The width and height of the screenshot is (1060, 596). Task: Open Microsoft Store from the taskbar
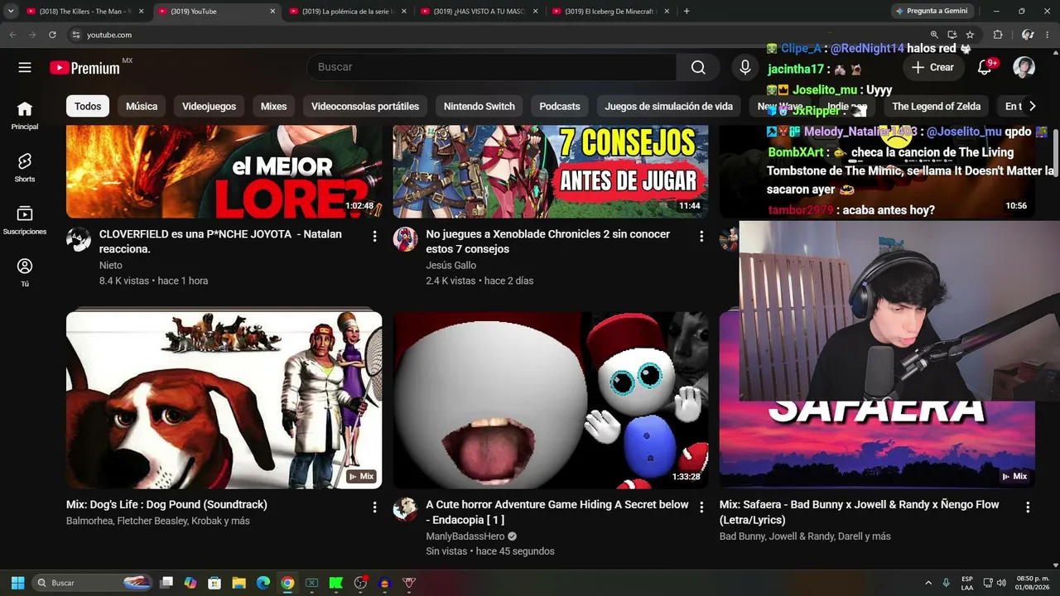[214, 583]
